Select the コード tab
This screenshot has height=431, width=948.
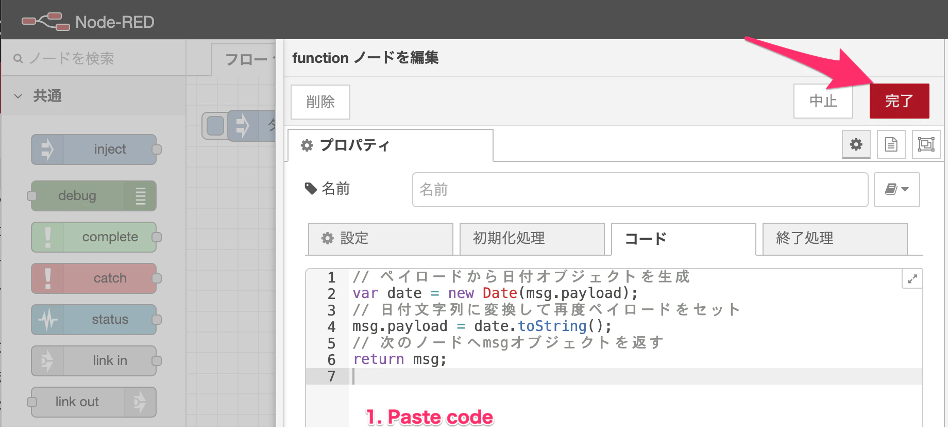point(683,239)
